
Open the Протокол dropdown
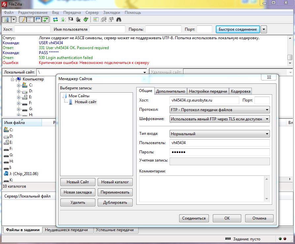(x=219, y=110)
